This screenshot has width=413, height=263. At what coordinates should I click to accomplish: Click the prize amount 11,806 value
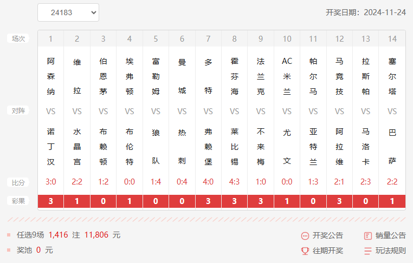pos(96,235)
